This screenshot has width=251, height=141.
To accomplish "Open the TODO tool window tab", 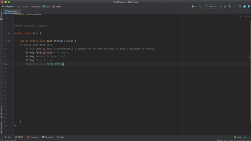I will click(x=19, y=137).
